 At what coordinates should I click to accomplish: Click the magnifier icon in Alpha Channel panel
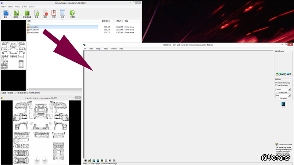290,74
